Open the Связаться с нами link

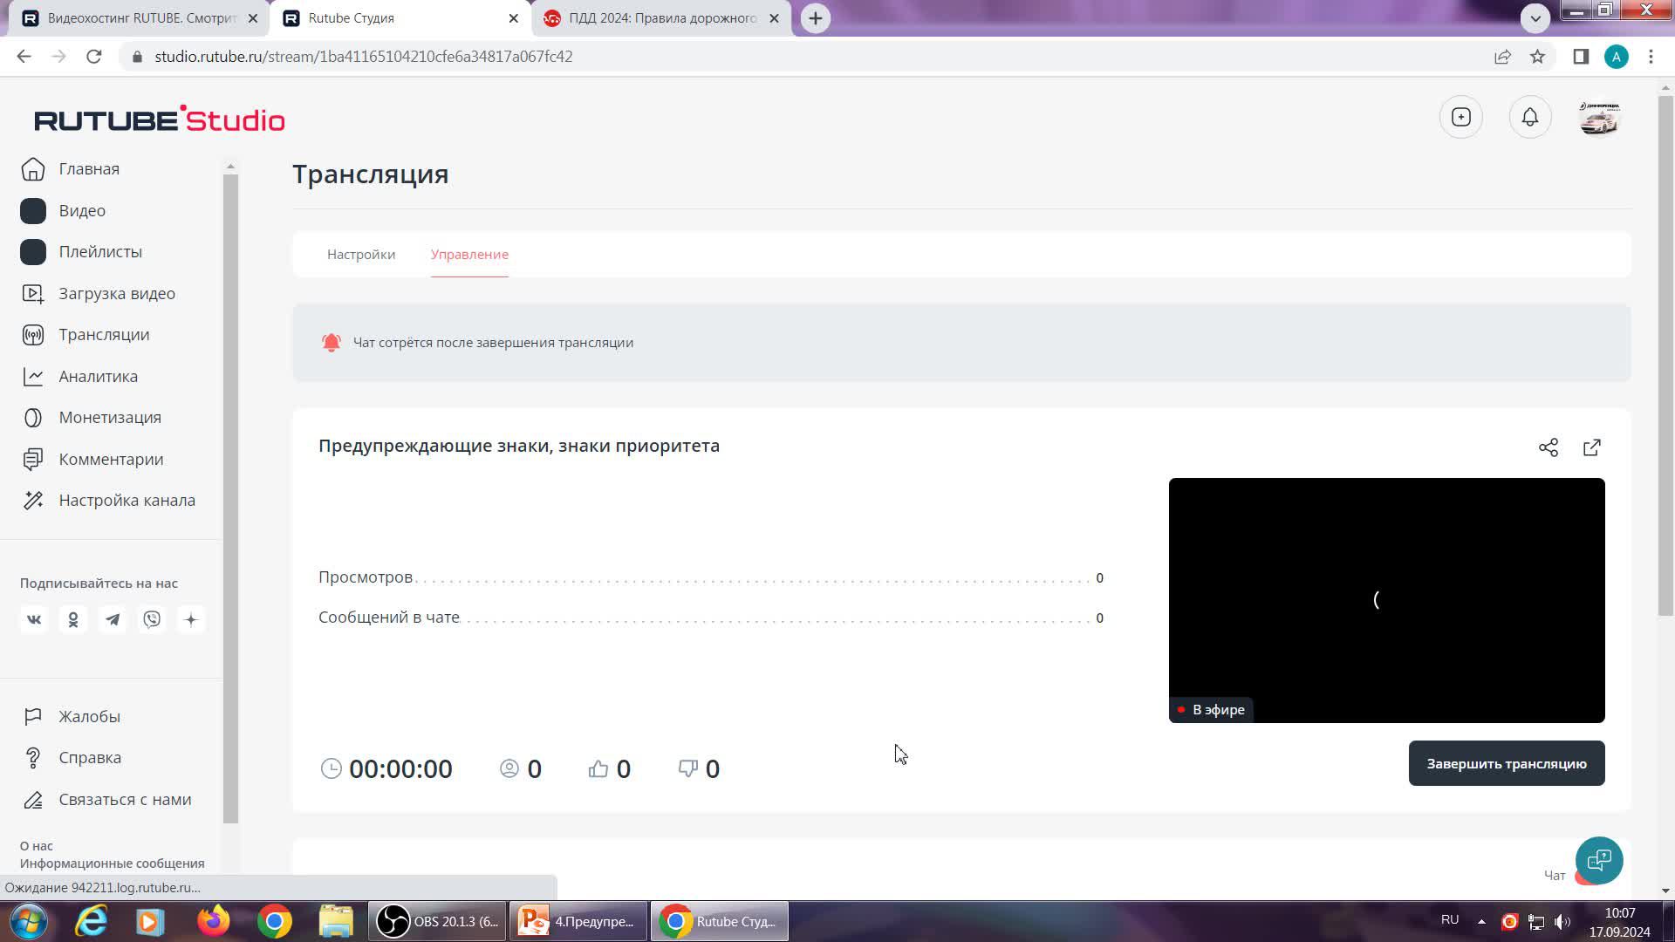[x=125, y=799]
